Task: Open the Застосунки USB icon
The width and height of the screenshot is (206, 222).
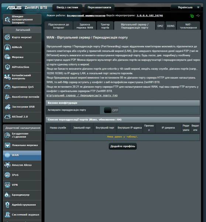Action: [7, 107]
